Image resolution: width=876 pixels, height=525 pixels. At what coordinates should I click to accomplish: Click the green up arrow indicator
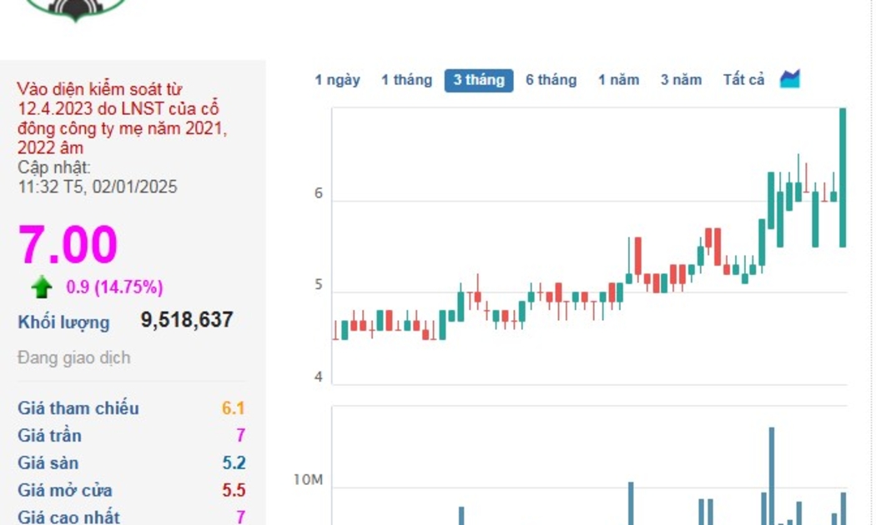(42, 288)
